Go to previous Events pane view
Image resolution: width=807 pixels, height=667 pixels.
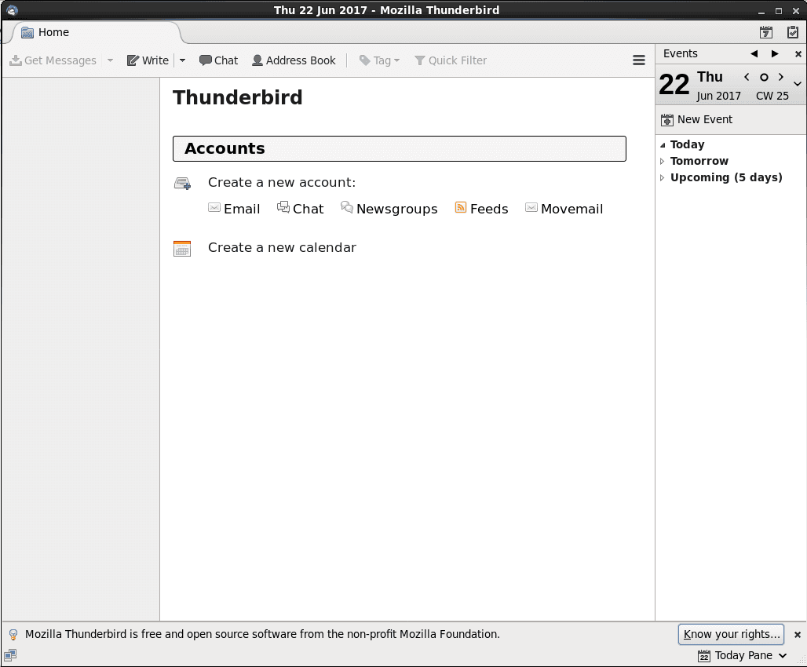[754, 53]
